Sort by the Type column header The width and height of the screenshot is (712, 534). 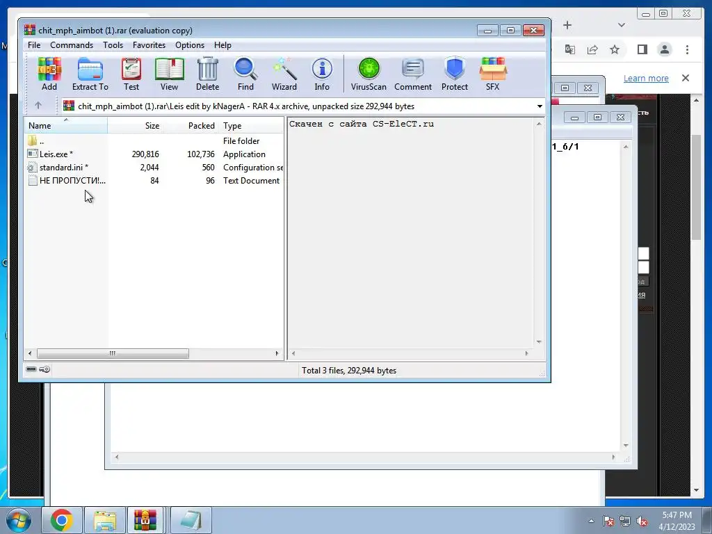coord(251,125)
